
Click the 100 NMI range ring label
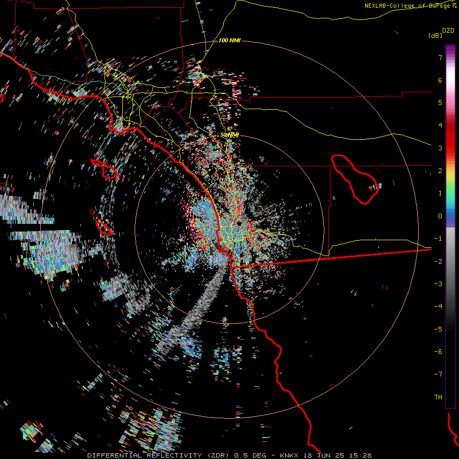[x=229, y=40]
